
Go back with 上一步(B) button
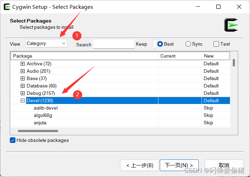139,165
